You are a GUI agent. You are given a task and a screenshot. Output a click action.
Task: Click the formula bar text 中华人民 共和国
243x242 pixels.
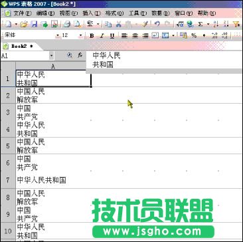106,60
